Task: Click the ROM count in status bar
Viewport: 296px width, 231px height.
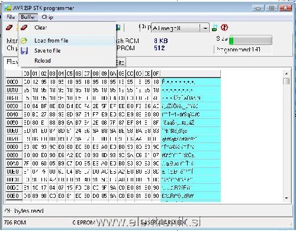Action: coord(15,223)
